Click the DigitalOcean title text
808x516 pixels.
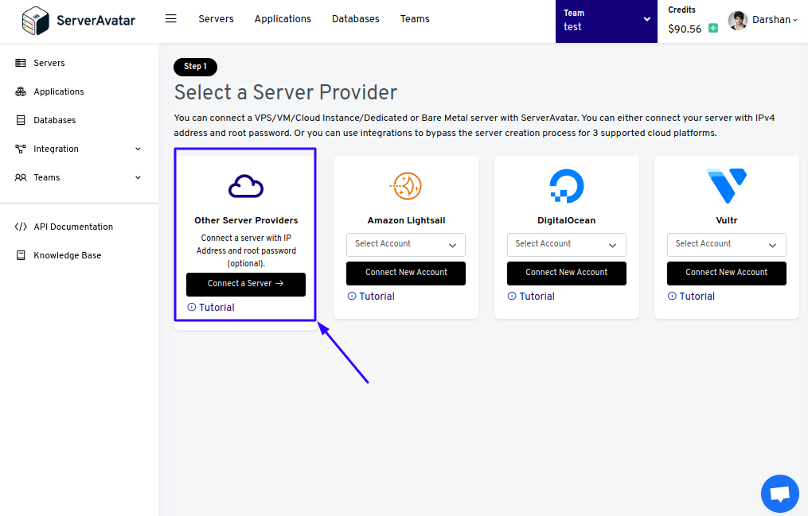pyautogui.click(x=566, y=220)
